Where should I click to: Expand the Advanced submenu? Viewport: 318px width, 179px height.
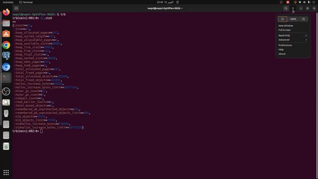pyautogui.click(x=293, y=40)
